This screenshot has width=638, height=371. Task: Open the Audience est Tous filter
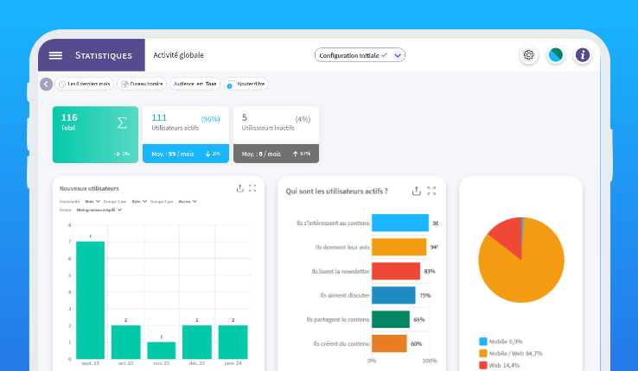point(195,84)
